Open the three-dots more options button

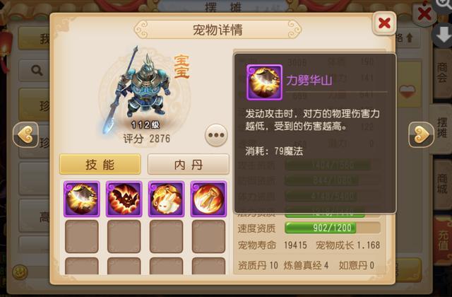[216, 135]
